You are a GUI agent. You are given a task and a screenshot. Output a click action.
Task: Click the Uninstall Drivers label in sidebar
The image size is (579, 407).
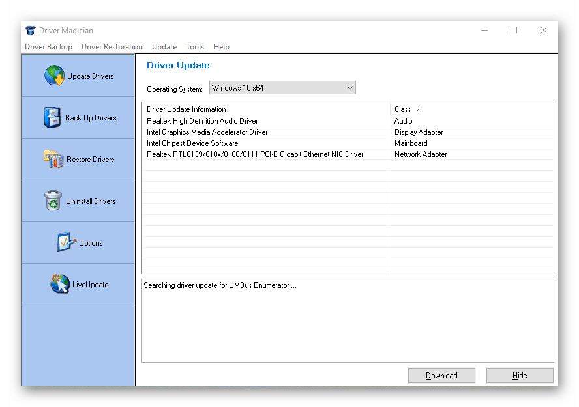point(91,201)
